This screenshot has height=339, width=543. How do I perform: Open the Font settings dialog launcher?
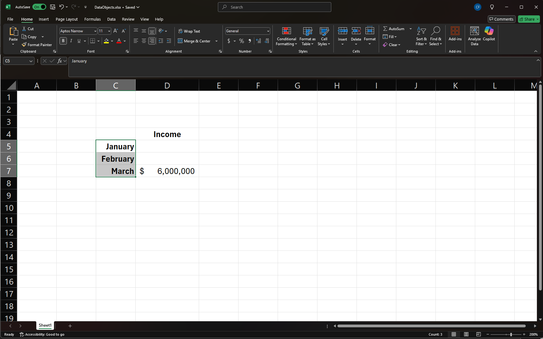click(x=127, y=51)
